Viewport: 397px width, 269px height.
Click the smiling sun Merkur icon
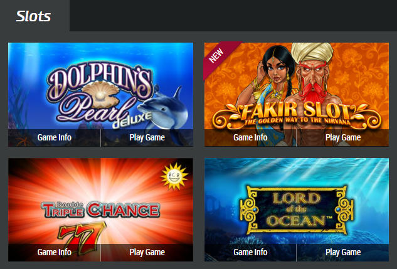pos(174,176)
